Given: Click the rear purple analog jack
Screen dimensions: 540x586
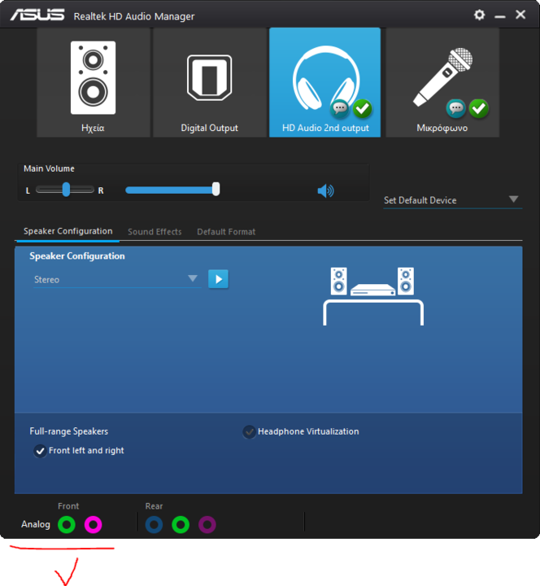Looking at the screenshot, I should click(x=207, y=524).
